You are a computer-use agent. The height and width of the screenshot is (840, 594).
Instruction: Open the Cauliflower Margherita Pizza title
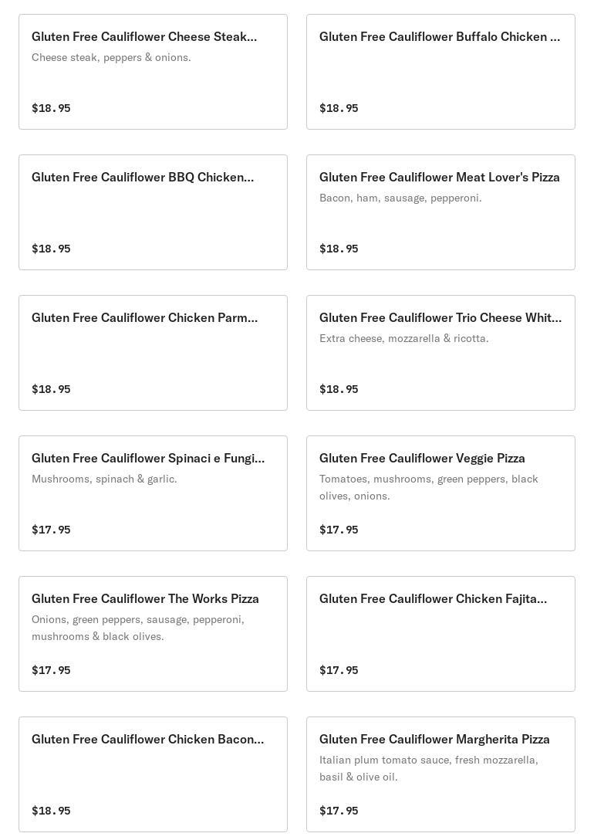(x=434, y=740)
